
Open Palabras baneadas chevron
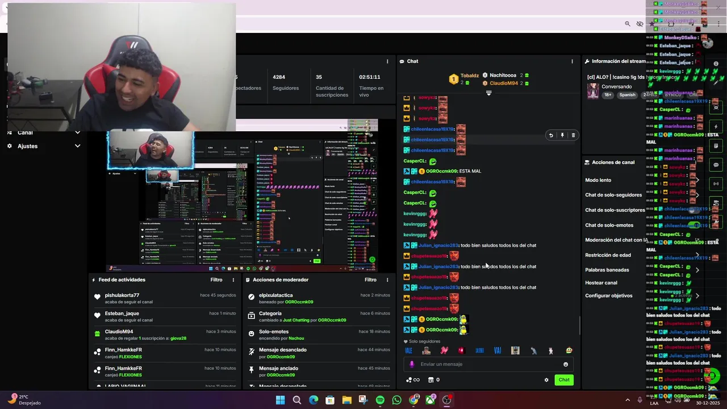coord(697,270)
